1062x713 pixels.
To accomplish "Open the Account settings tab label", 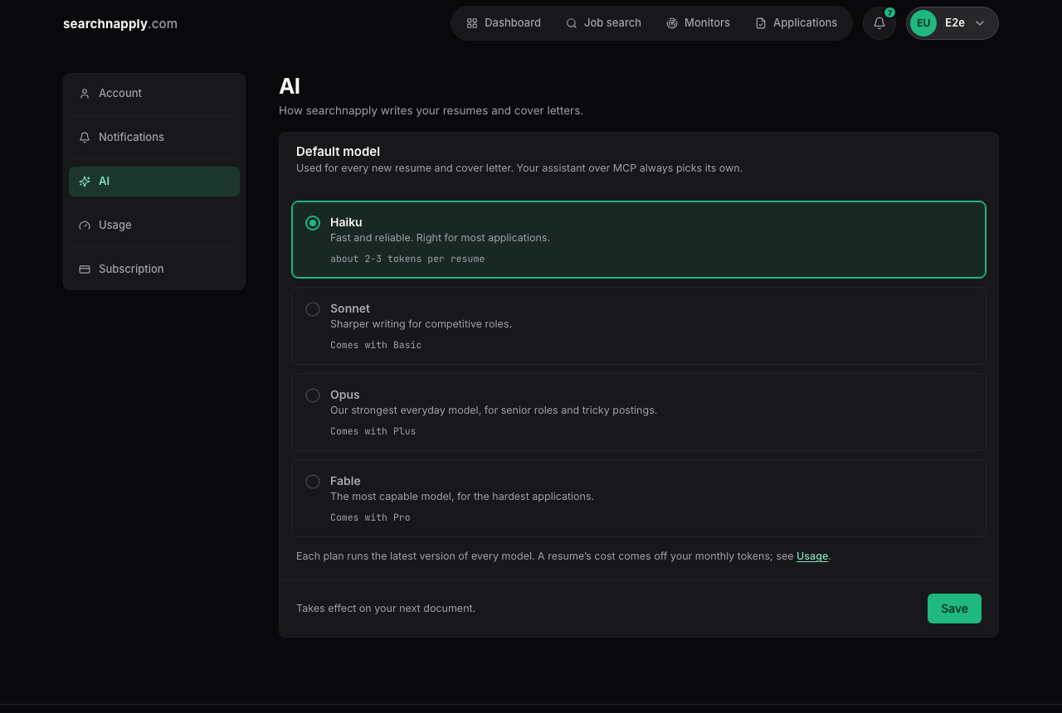I will [120, 93].
